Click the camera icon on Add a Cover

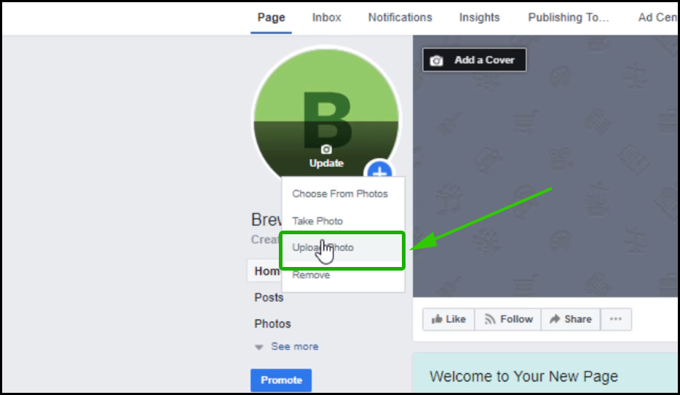(x=436, y=60)
